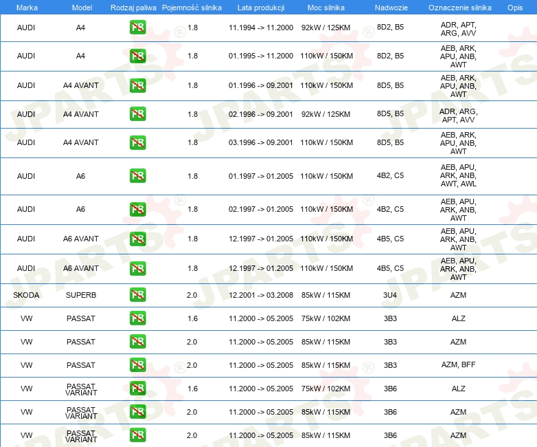This screenshot has height=447, width=537.
Task: Click the 3U4 body code cell
Action: (x=390, y=295)
